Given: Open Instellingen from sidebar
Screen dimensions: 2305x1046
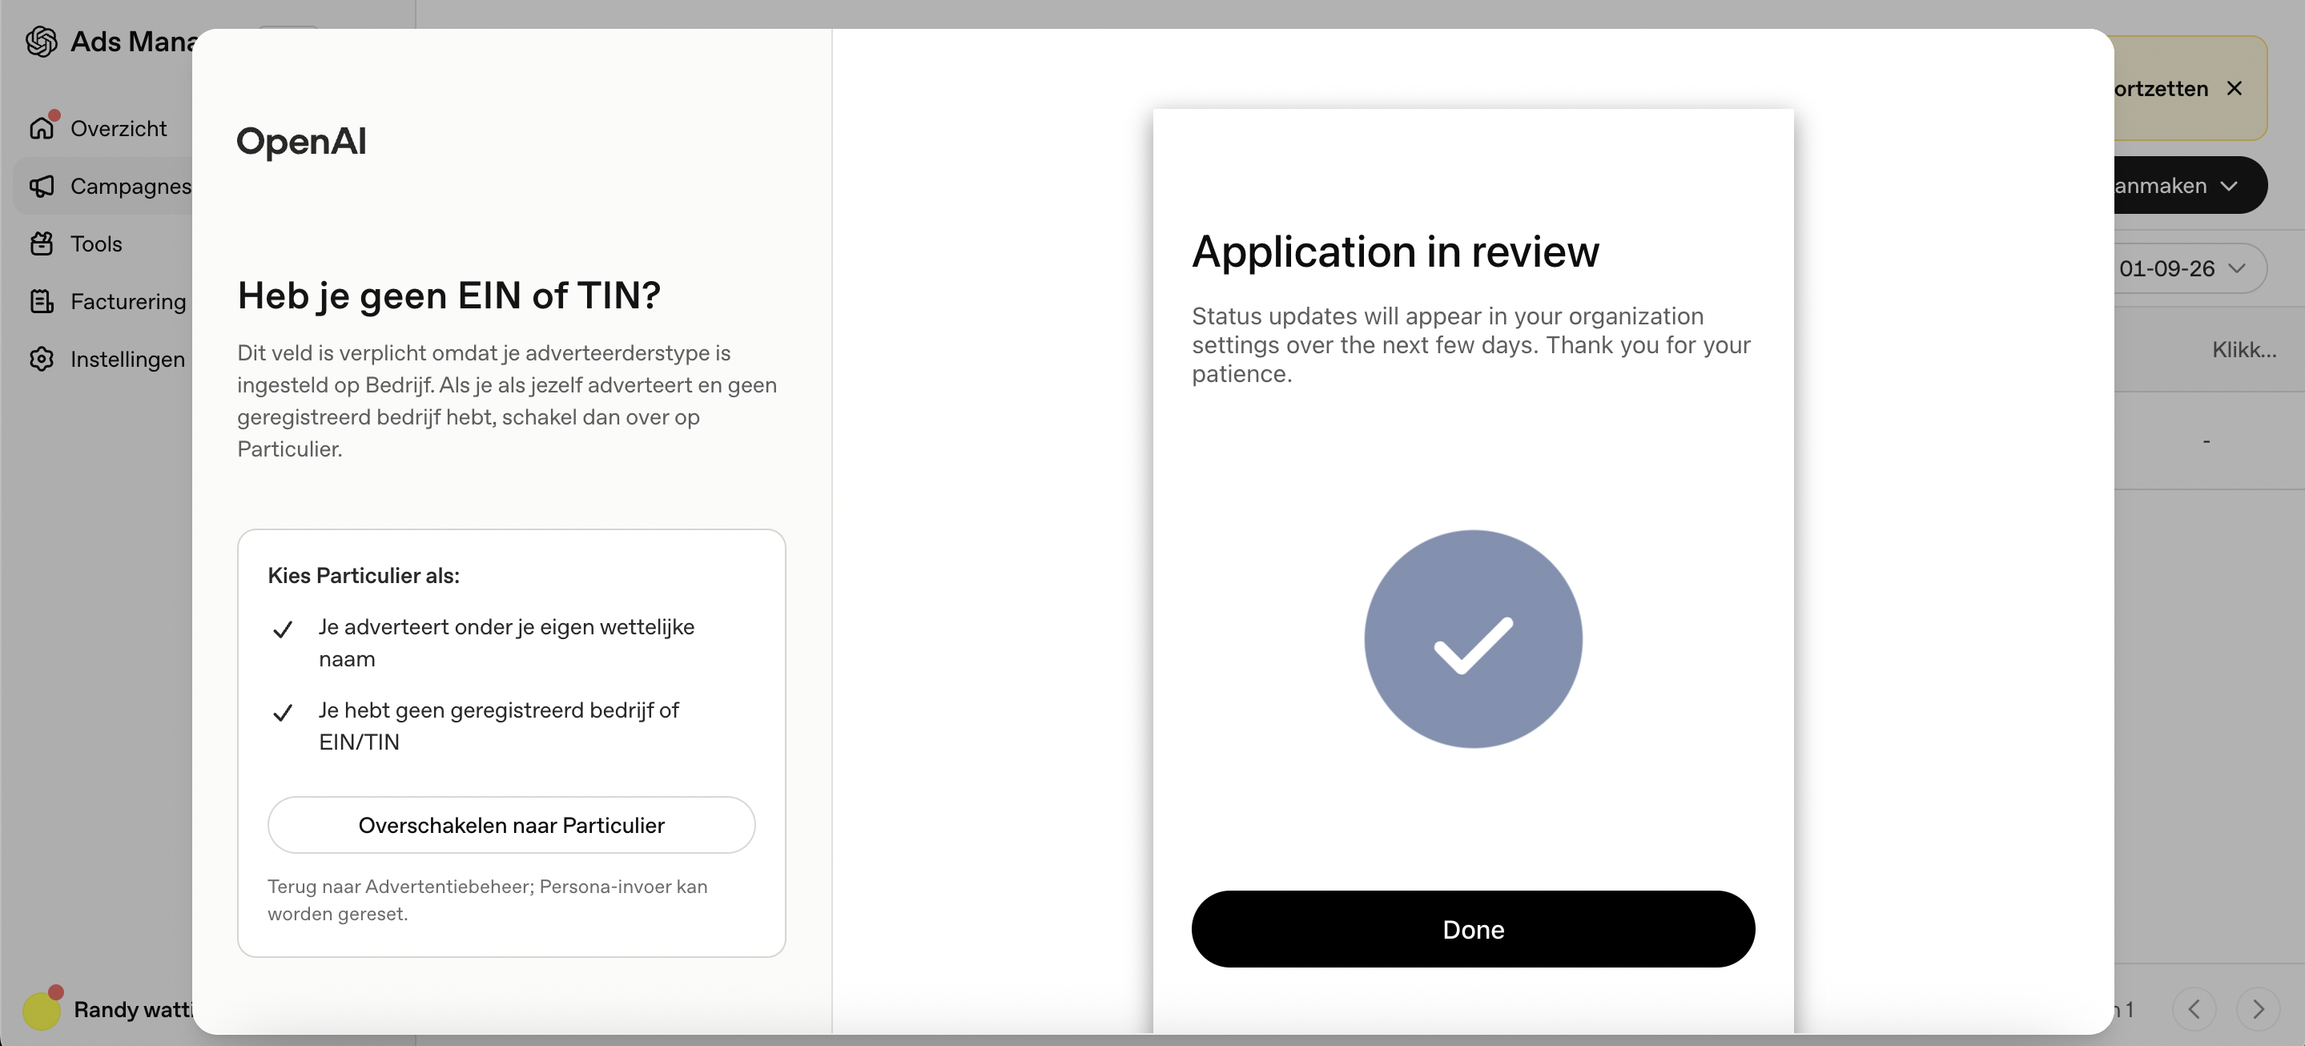Looking at the screenshot, I should pos(128,359).
